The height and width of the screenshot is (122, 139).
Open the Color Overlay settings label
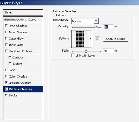pos(18,76)
